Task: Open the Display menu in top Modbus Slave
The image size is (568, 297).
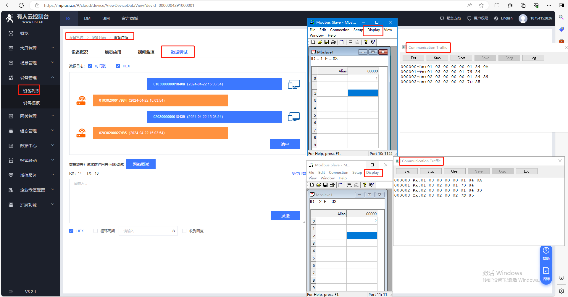Action: click(x=373, y=30)
